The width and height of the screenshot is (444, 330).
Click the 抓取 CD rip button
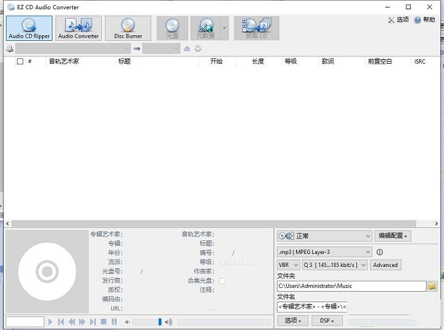click(257, 28)
